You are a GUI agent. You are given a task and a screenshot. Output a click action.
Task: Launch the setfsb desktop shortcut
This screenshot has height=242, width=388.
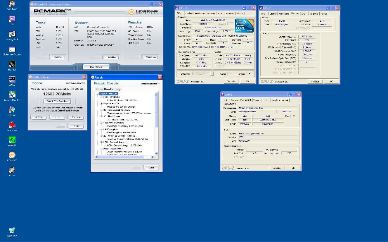(x=12, y=79)
